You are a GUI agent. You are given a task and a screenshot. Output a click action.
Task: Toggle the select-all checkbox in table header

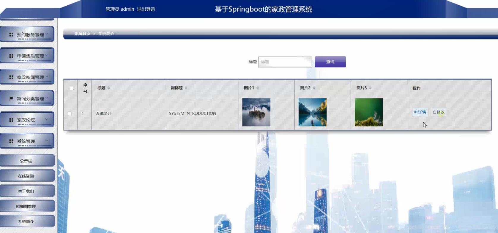point(71,88)
